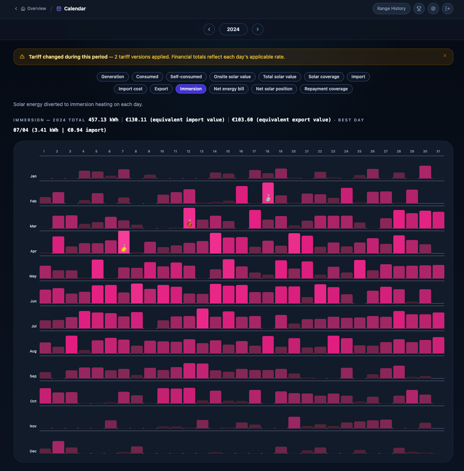
Task: Switch to Repayment coverage metric
Action: [x=326, y=89]
